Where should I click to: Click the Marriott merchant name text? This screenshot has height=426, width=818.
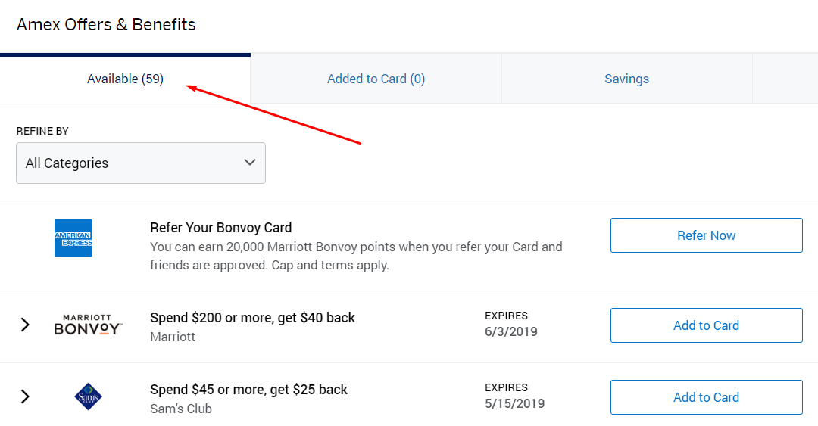click(173, 337)
